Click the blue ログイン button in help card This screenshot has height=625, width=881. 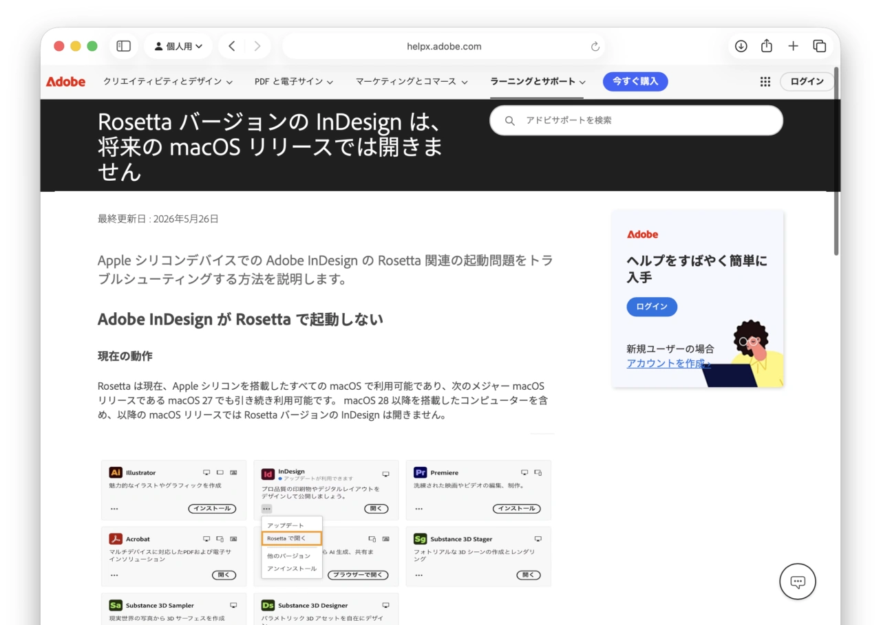coord(652,307)
